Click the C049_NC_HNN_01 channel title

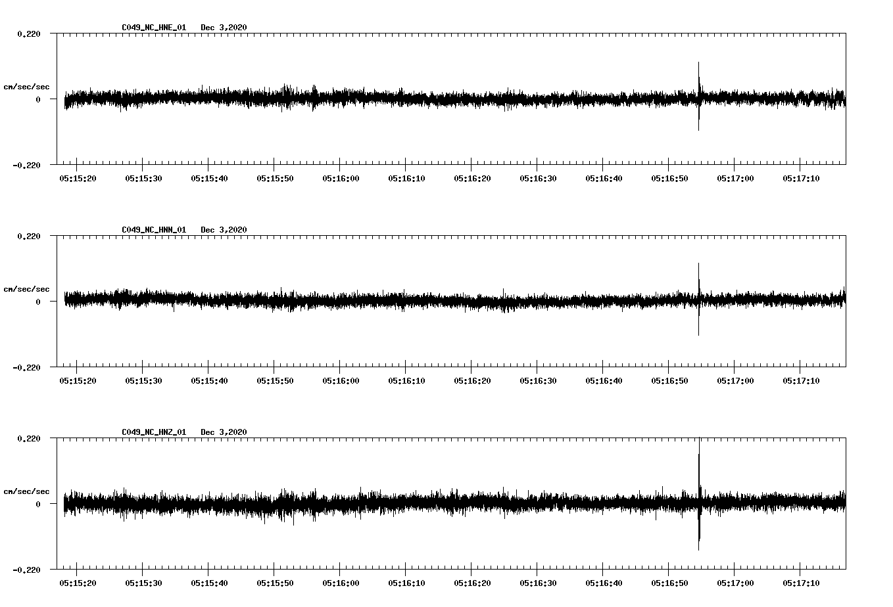(153, 229)
